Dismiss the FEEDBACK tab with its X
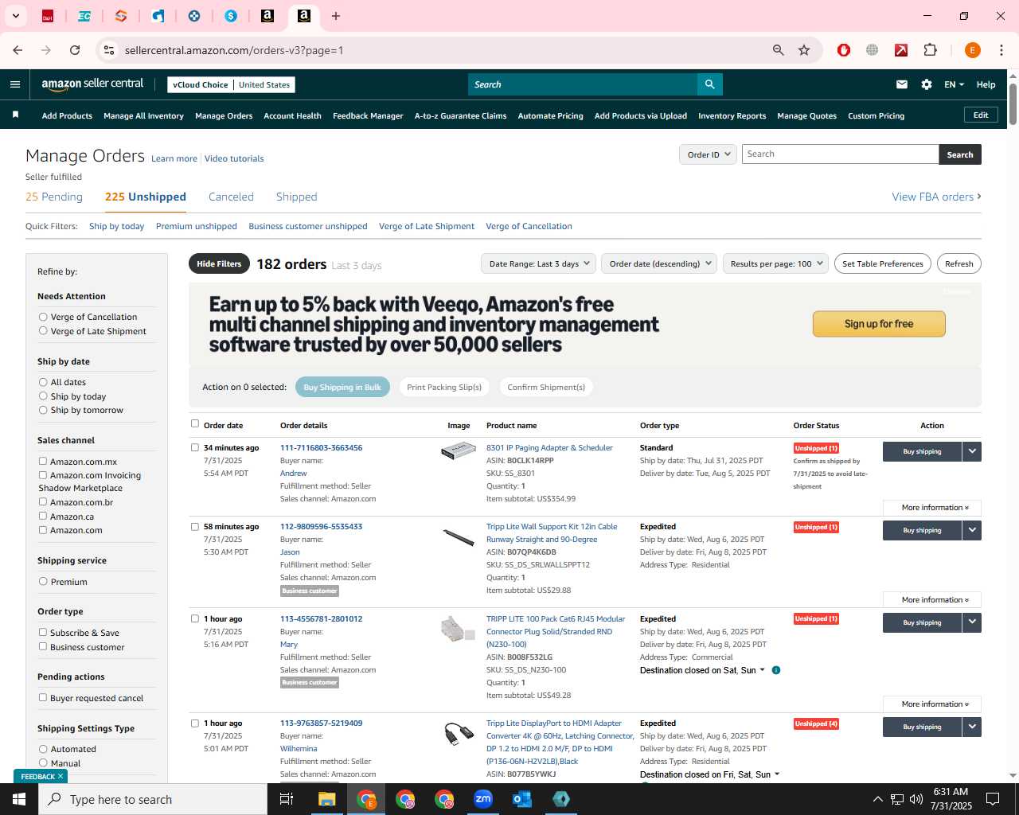This screenshot has height=815, width=1019. [x=61, y=776]
